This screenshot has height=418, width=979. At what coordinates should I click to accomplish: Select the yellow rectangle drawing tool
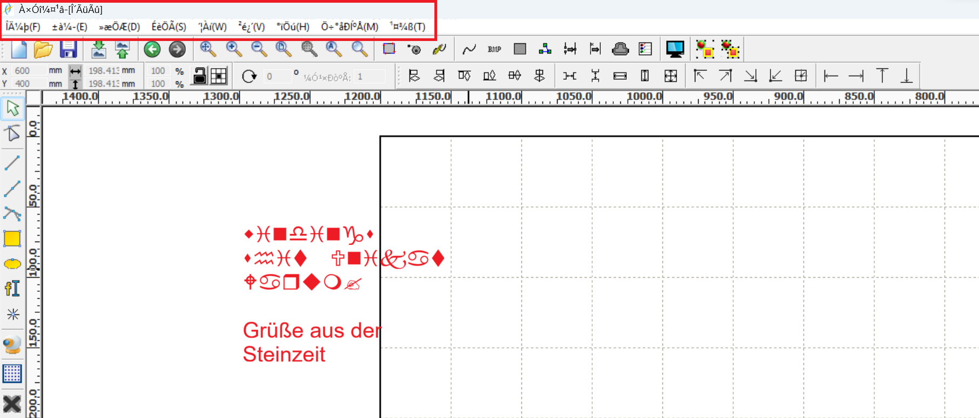12,238
